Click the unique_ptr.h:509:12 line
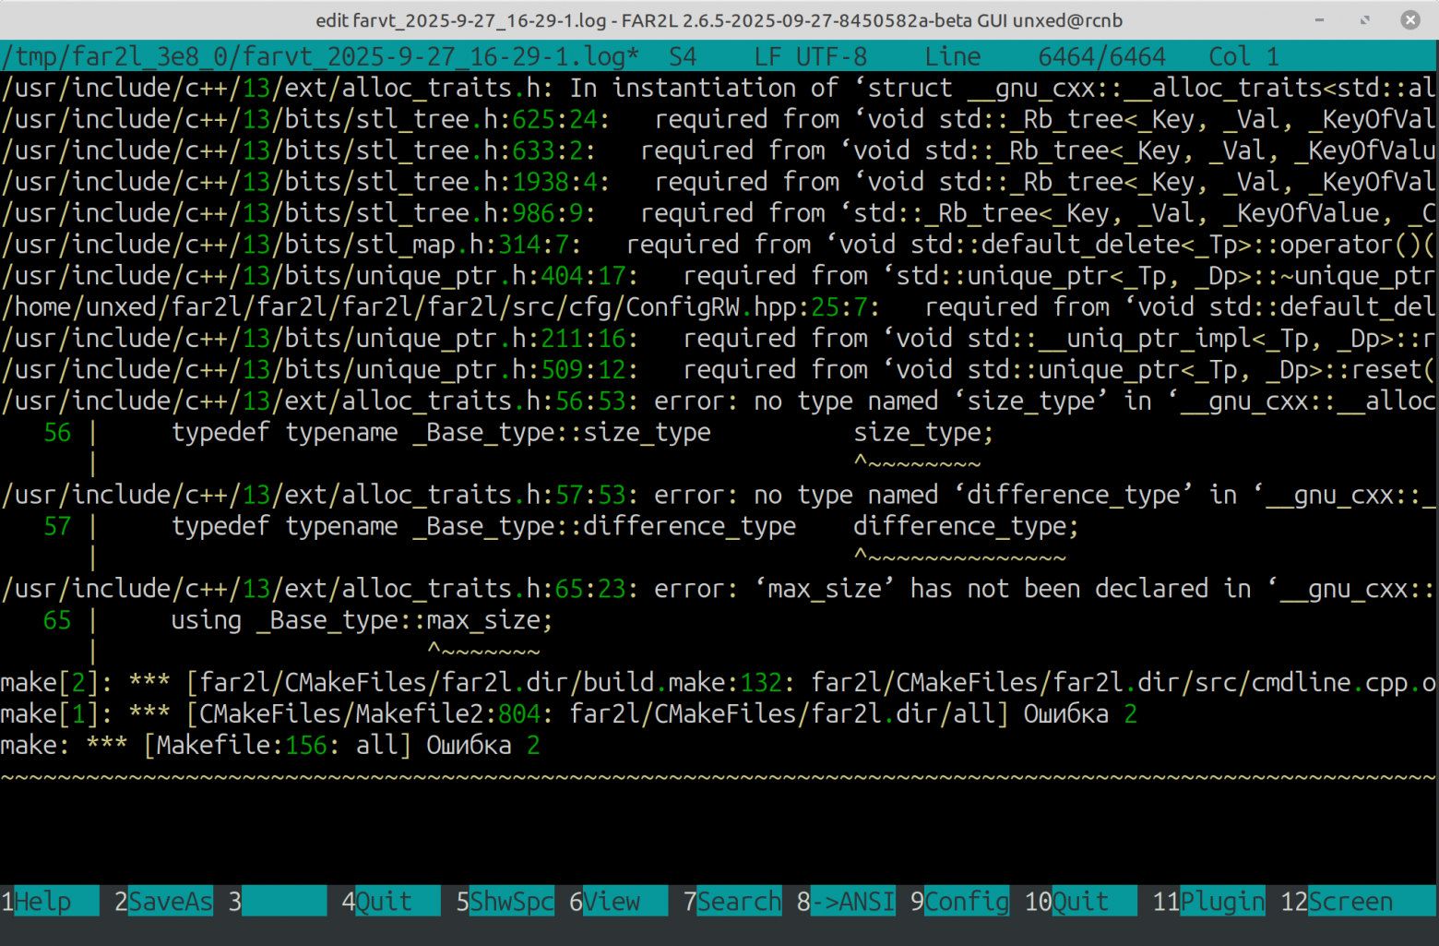Viewport: 1439px width, 946px height. [x=719, y=370]
